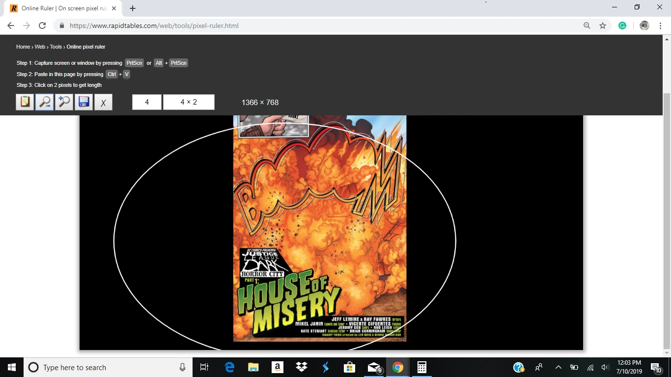The height and width of the screenshot is (377, 671).
Task: Open the Chrome three-dot menu
Action: [x=661, y=26]
